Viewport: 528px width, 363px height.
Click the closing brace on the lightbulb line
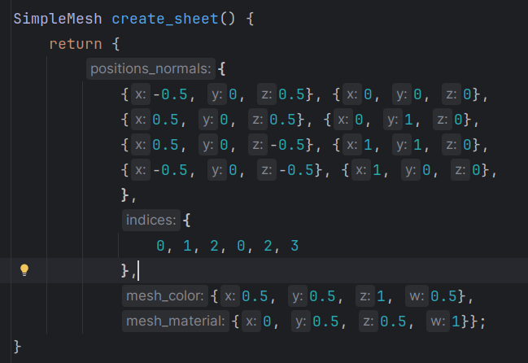point(125,270)
